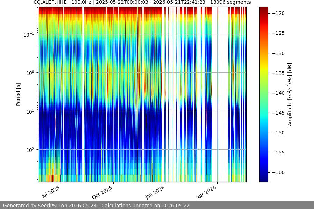Click the 10⁻¹ period tick label

[x=29, y=34]
